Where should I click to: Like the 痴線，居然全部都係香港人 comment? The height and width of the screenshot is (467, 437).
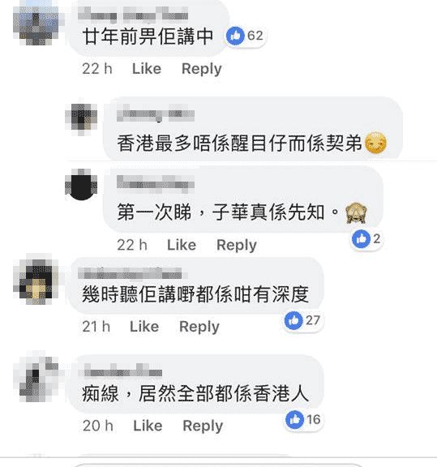tap(148, 426)
